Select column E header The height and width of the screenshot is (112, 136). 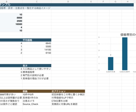pos(91,1)
